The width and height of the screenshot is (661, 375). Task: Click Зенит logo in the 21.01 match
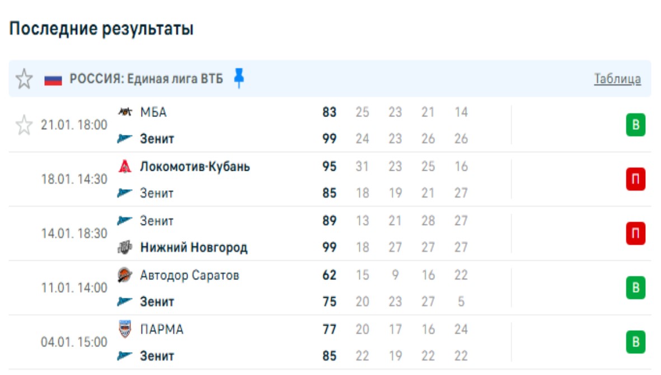tap(125, 139)
